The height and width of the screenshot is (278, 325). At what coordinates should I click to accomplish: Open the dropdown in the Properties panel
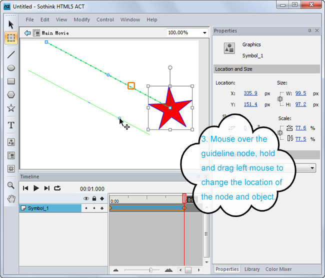click(x=312, y=168)
